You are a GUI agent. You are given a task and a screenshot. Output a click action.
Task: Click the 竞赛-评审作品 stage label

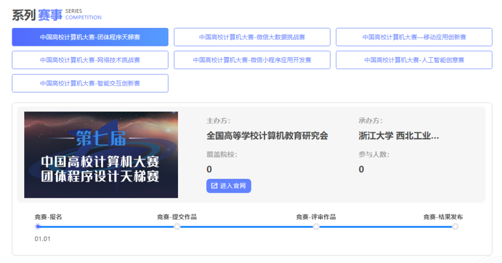pos(316,217)
